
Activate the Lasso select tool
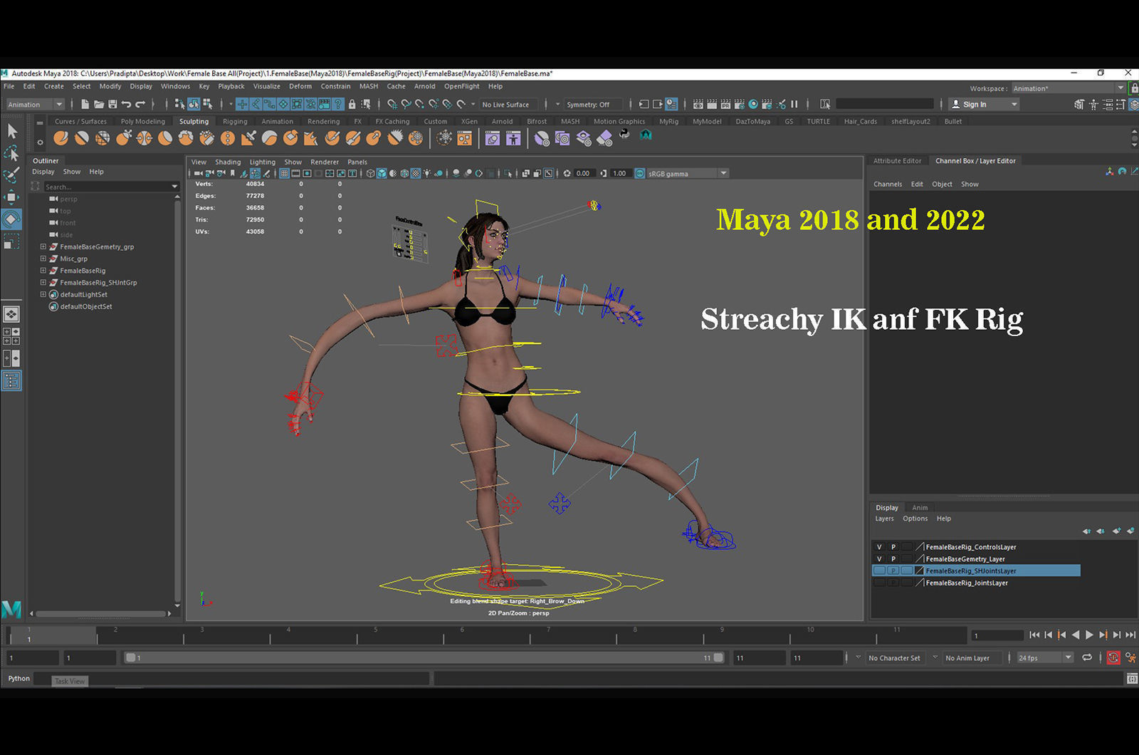pos(12,152)
